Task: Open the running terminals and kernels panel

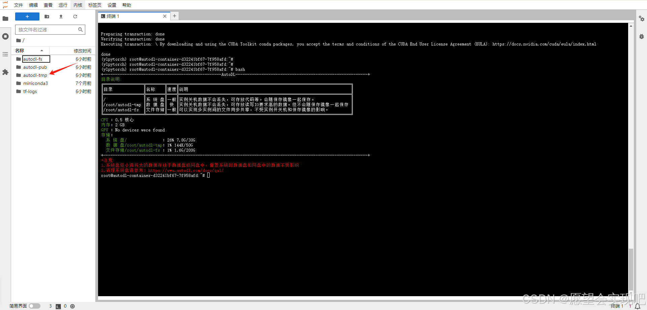Action: coord(5,36)
